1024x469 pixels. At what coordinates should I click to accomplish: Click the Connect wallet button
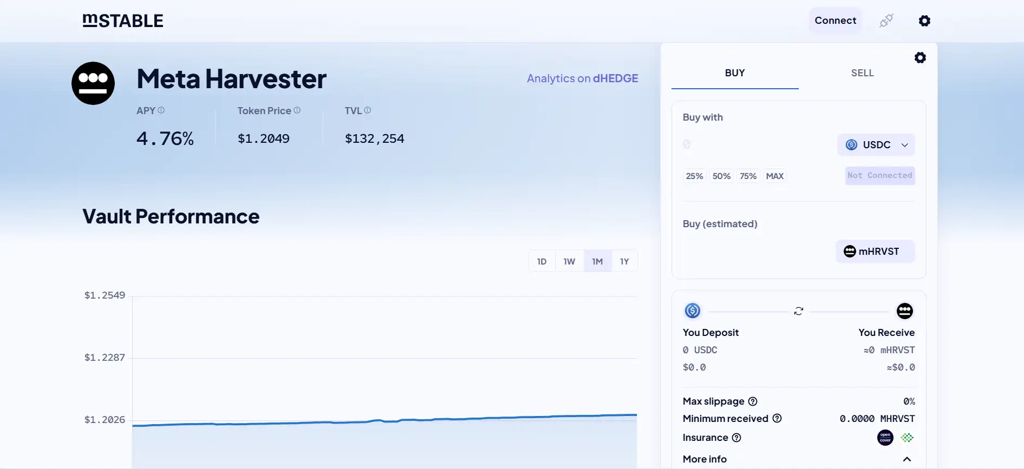click(x=835, y=21)
